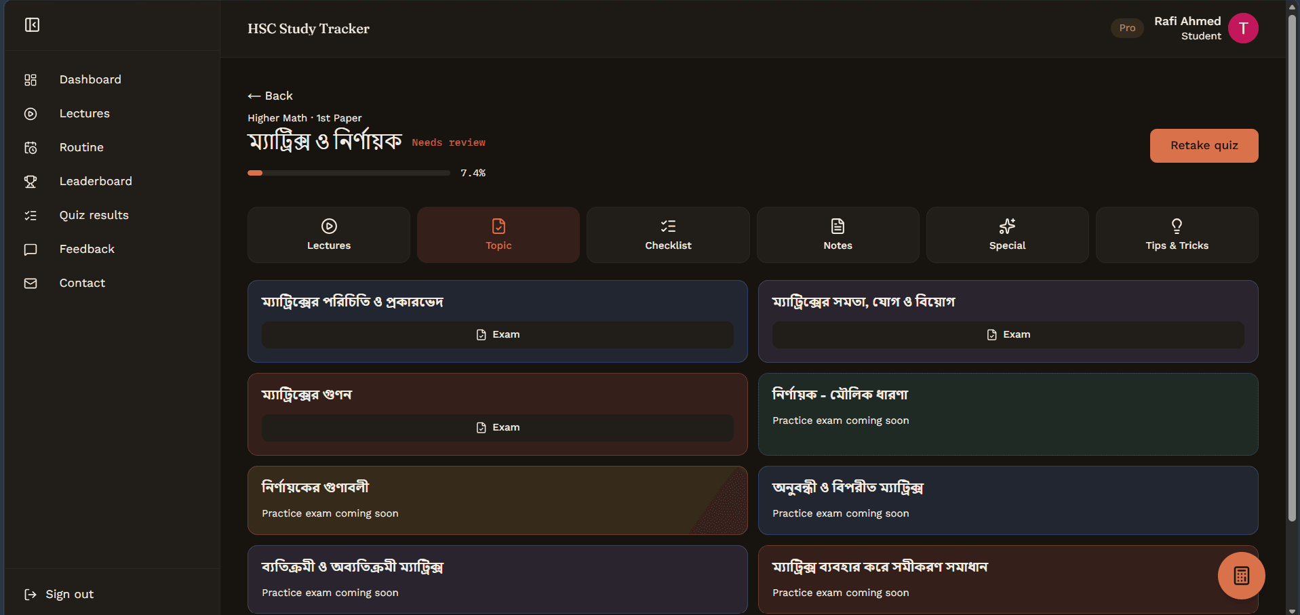Click the Quiz results list icon
Viewport: 1300px width, 615px height.
pyautogui.click(x=31, y=216)
